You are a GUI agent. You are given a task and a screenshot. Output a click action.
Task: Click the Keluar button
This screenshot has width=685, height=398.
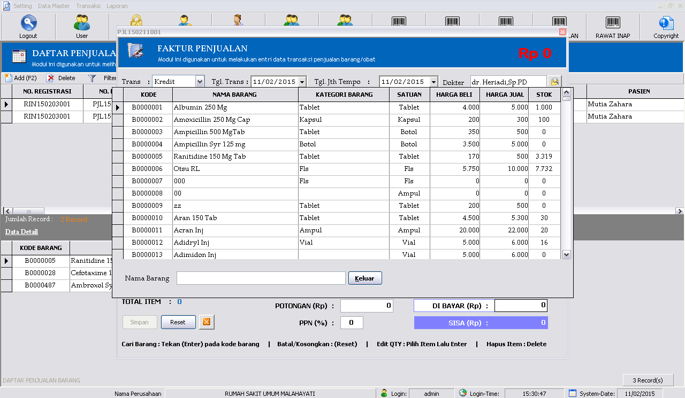coord(365,278)
